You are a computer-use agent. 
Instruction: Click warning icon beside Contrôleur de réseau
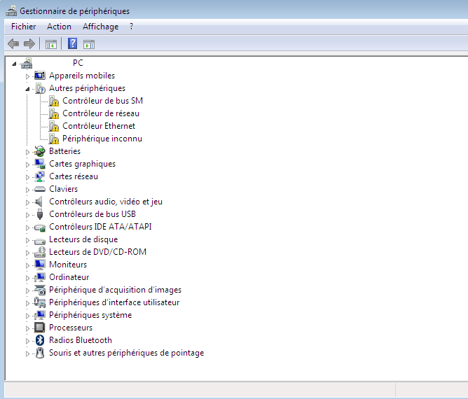tap(54, 113)
